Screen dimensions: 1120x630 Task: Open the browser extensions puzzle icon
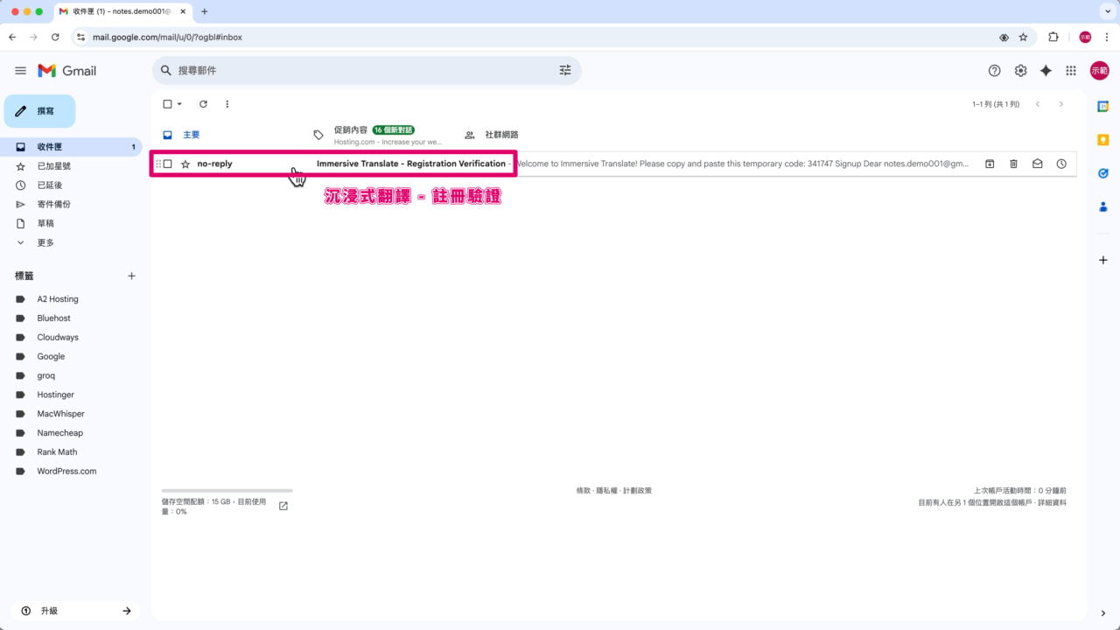(1053, 38)
